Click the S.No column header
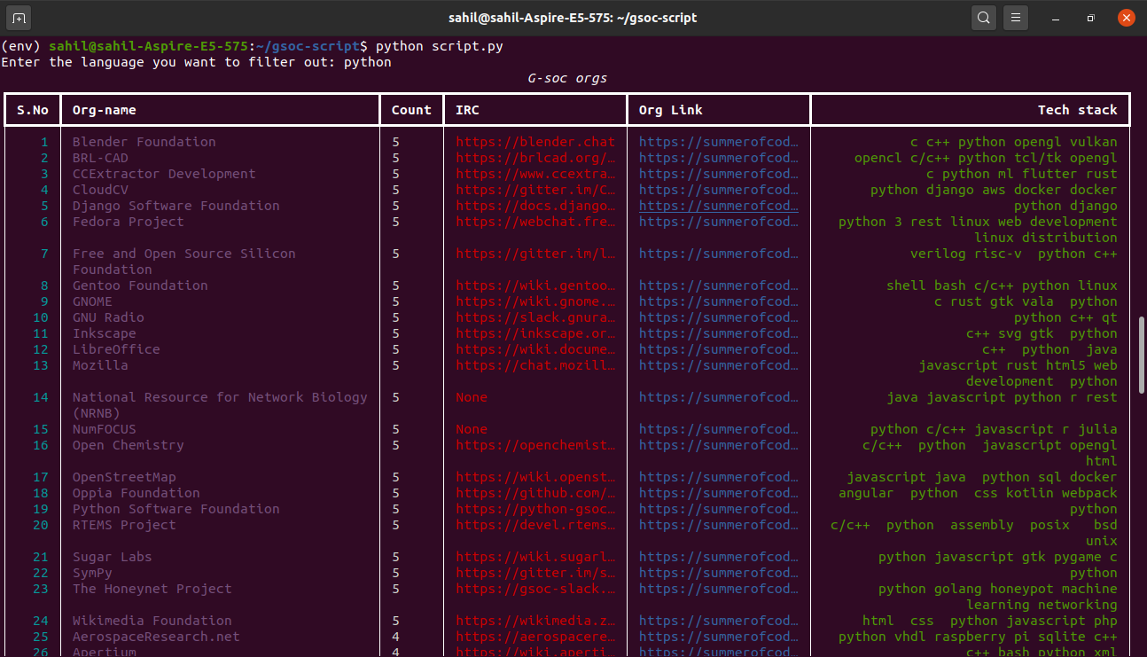 pos(33,110)
